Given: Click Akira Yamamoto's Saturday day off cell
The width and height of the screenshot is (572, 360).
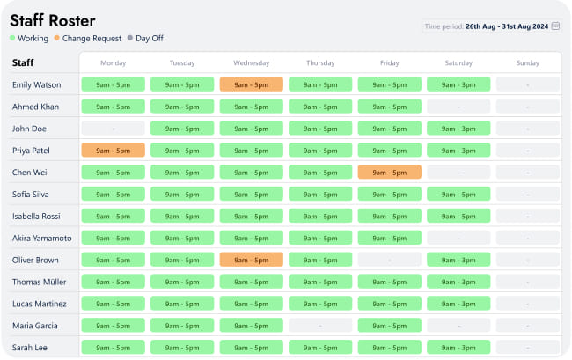Looking at the screenshot, I should coord(458,238).
